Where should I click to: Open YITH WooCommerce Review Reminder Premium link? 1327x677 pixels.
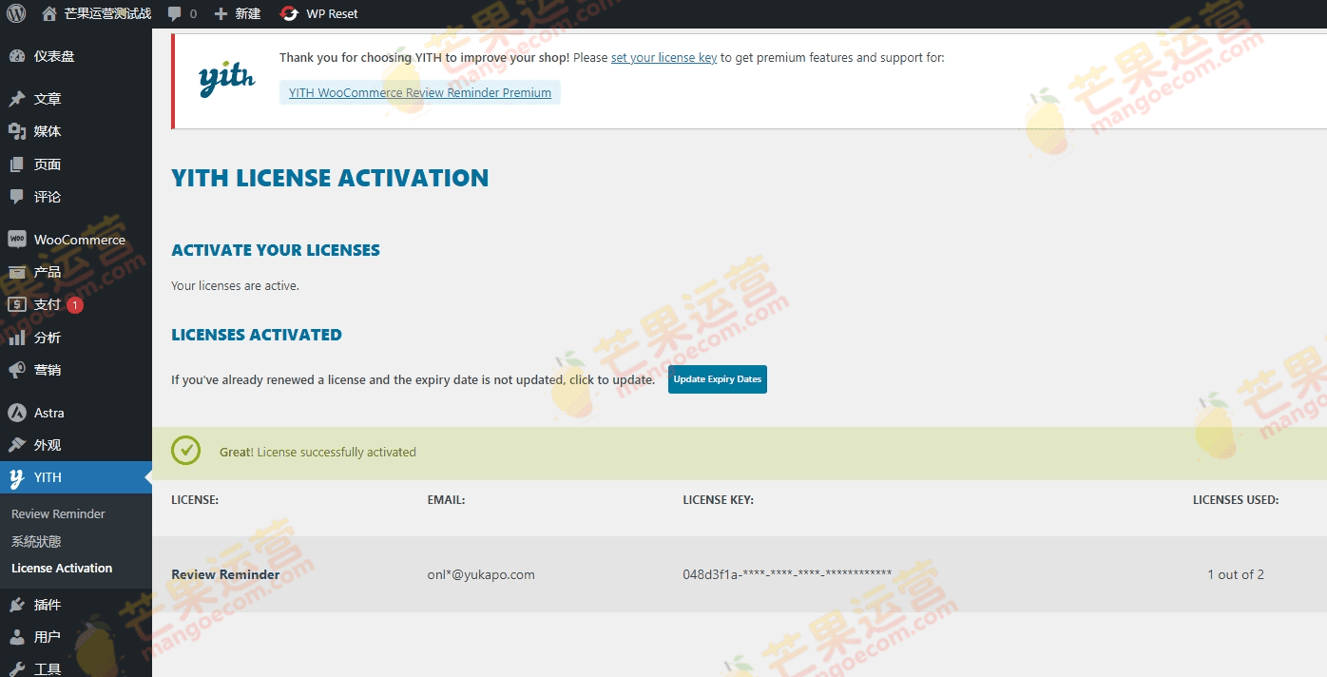420,92
